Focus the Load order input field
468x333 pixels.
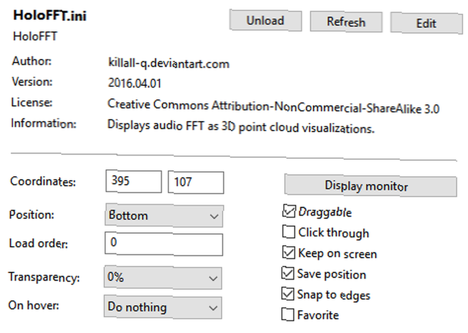click(163, 244)
